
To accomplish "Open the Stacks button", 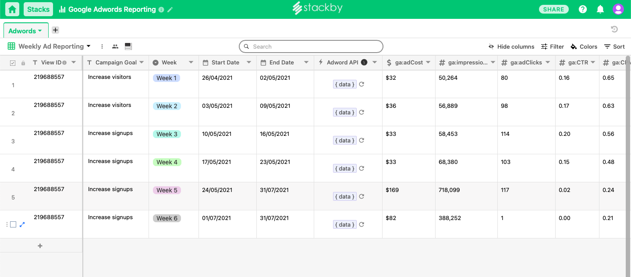I will coord(39,9).
